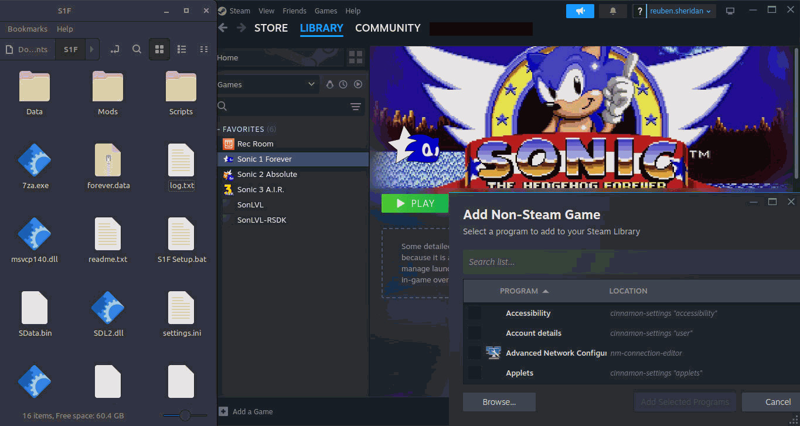Open the Games collection dropdown
The width and height of the screenshot is (800, 426).
coord(267,84)
